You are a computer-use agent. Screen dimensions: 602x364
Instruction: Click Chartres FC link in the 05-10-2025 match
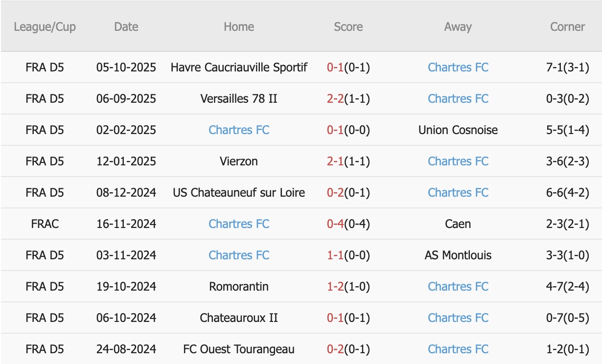[x=458, y=68]
